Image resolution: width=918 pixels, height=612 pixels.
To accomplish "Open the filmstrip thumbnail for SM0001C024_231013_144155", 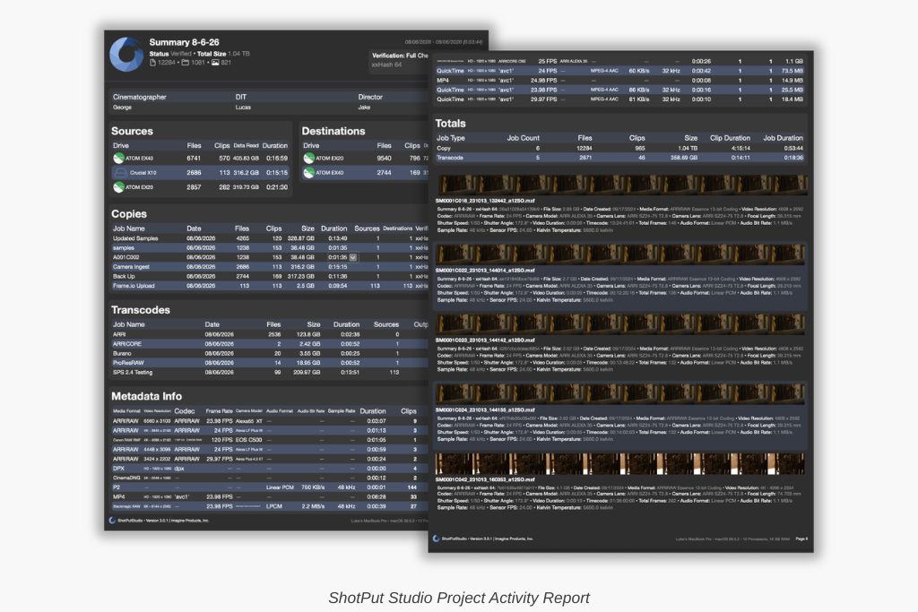I will [x=620, y=393].
